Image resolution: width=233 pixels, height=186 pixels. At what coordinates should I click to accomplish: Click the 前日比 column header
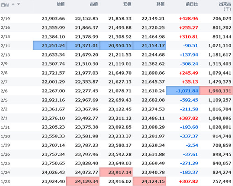tap(192, 4)
